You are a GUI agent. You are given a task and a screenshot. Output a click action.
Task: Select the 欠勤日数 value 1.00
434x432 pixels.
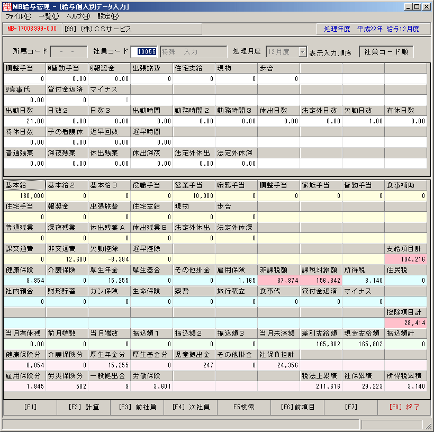tap(364, 121)
